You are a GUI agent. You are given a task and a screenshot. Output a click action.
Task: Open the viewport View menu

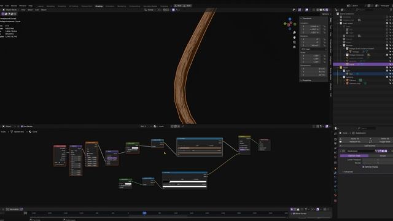click(x=23, y=10)
